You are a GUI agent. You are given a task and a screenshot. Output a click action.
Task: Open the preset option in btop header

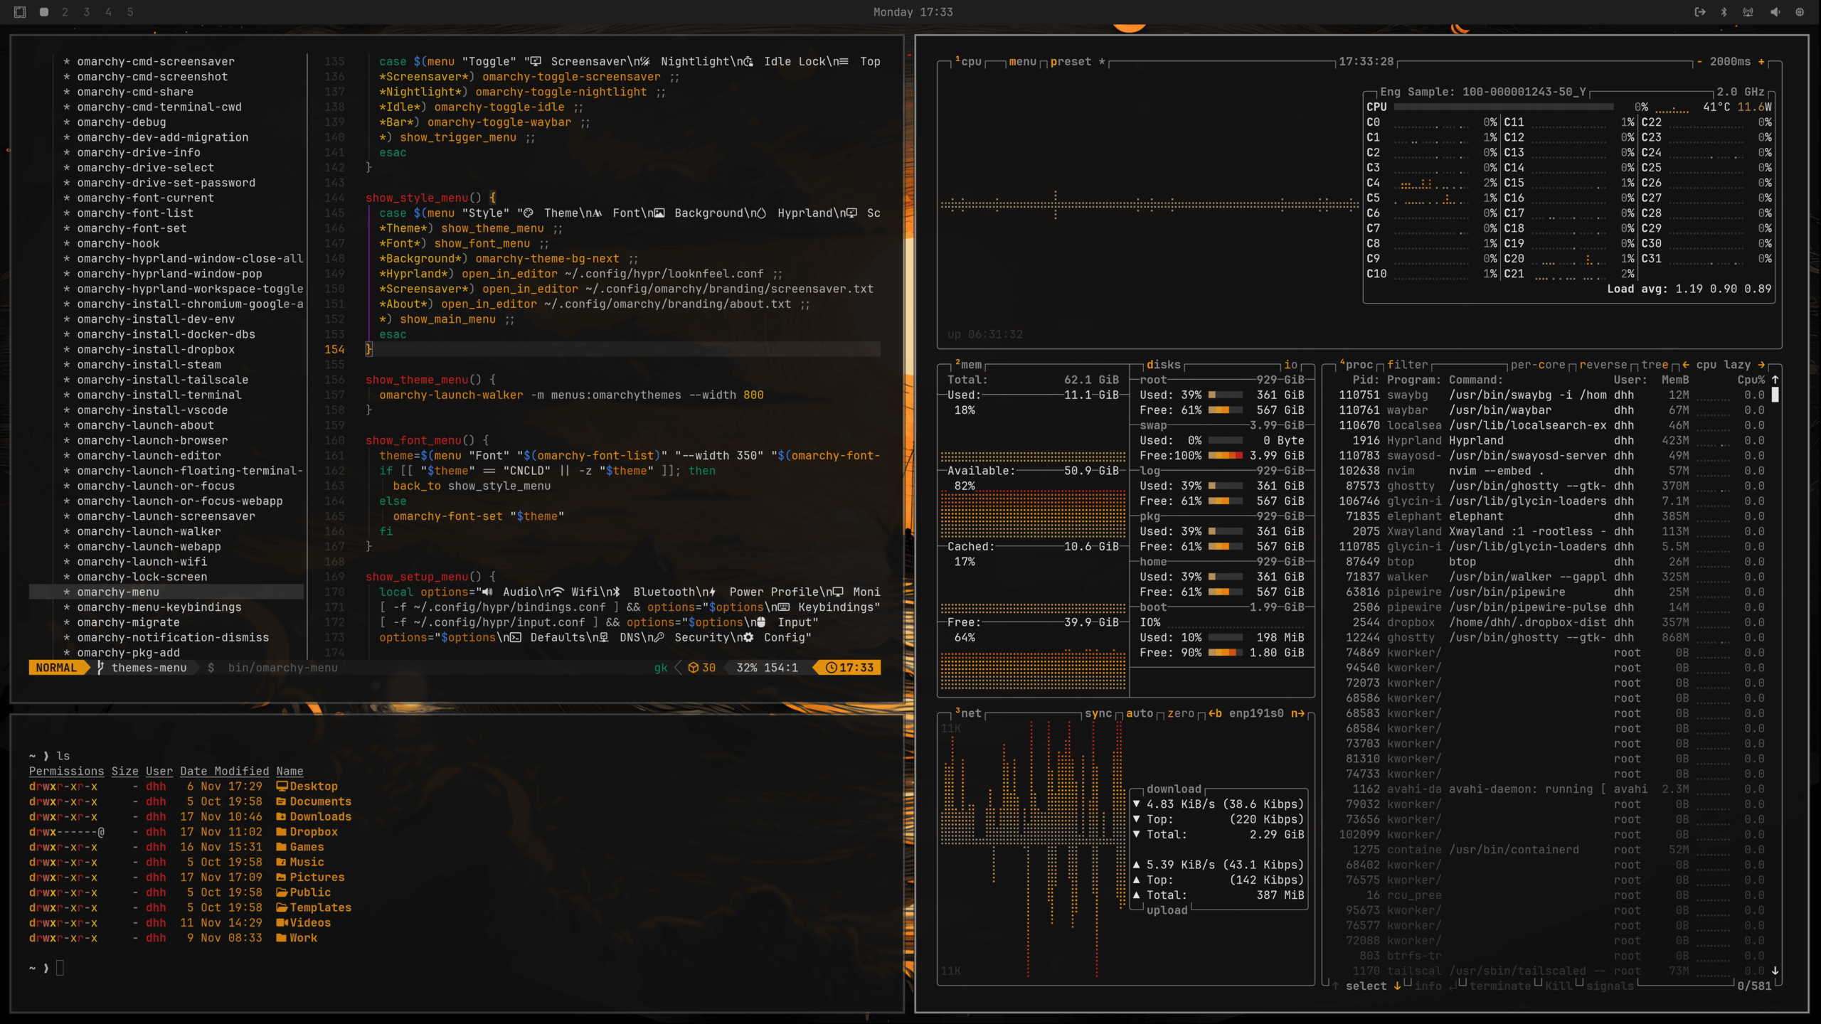point(1070,62)
